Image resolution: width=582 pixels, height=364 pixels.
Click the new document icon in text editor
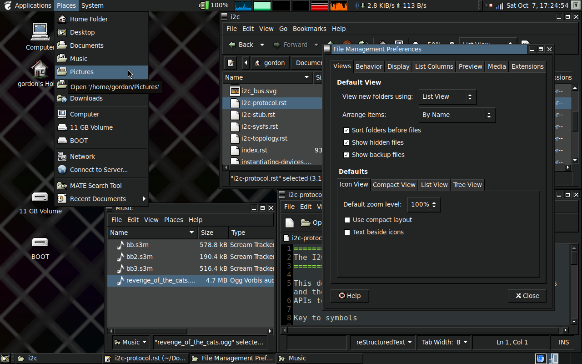click(289, 222)
